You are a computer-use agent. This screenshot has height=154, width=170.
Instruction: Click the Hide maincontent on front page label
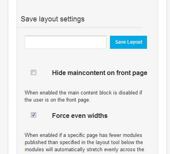(100, 73)
